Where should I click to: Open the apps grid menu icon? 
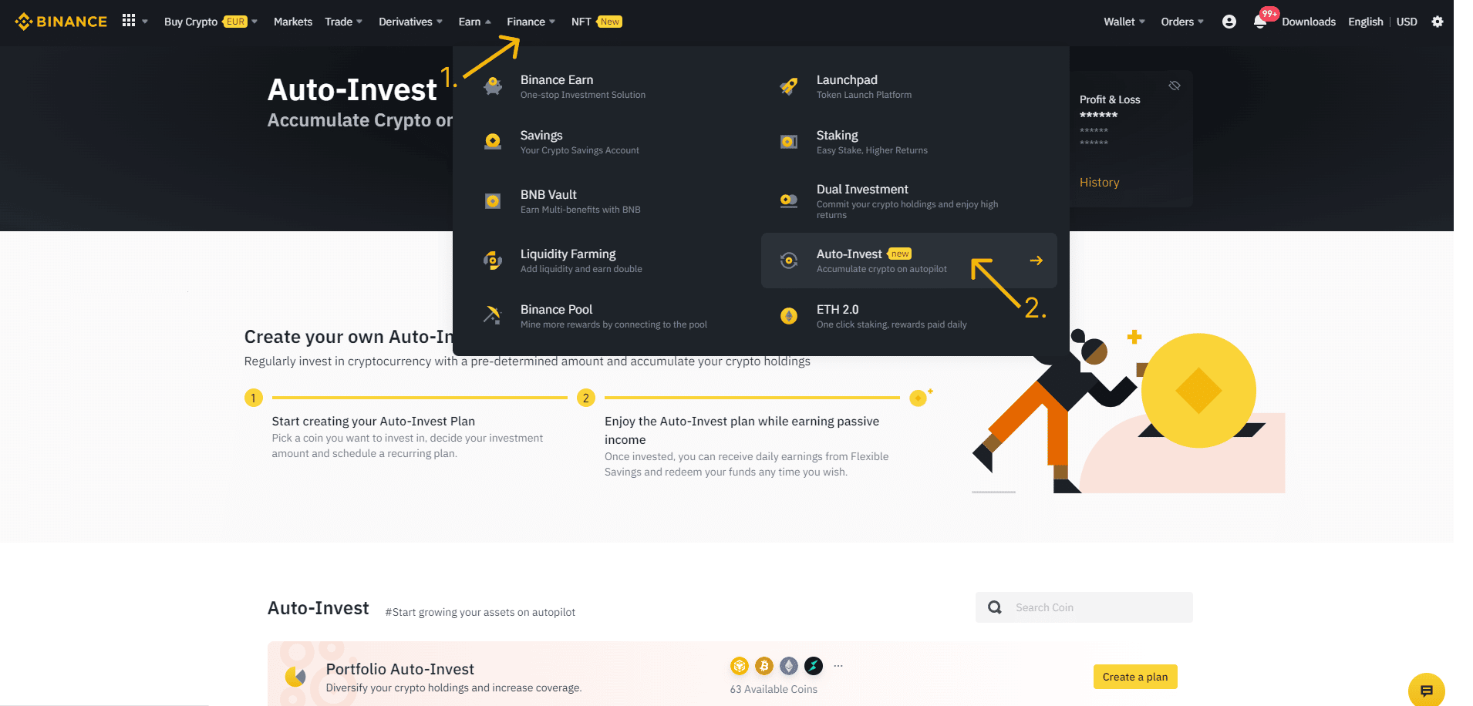[129, 21]
